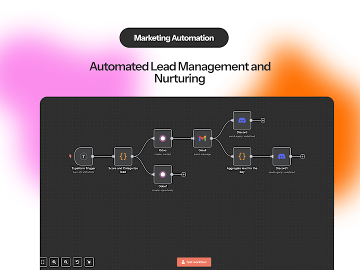The image size is (360, 270).
Task: Open the Typeform Trigger node
Action: pos(83,156)
